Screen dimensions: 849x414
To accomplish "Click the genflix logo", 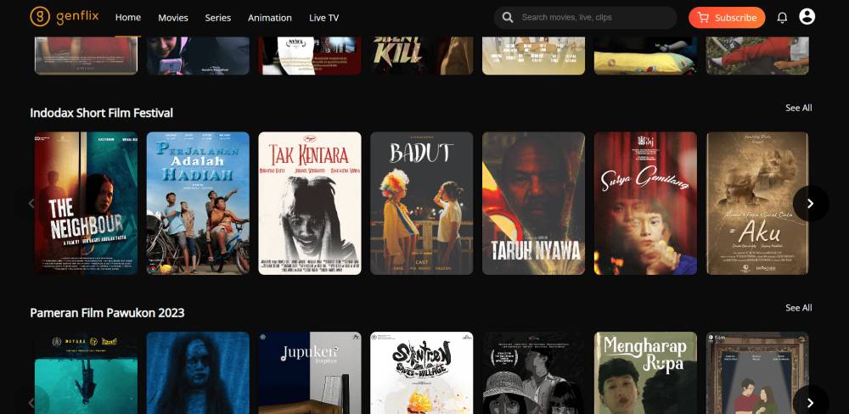I will pyautogui.click(x=65, y=17).
